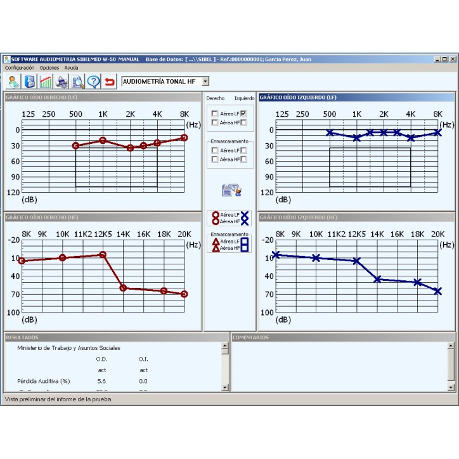This screenshot has height=459, width=459.
Task: Click the bar chart graph toolbar icon
Action: 46,82
